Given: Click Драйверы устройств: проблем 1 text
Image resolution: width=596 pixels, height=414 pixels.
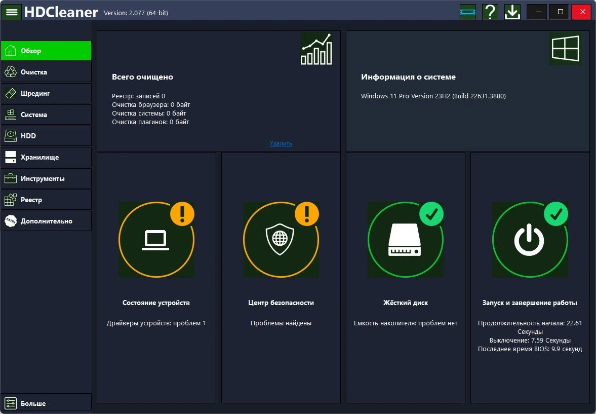Looking at the screenshot, I should point(156,323).
